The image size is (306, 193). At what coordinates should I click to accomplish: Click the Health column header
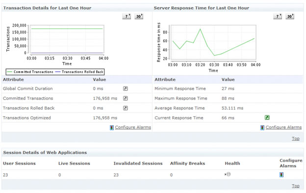coord(232,164)
